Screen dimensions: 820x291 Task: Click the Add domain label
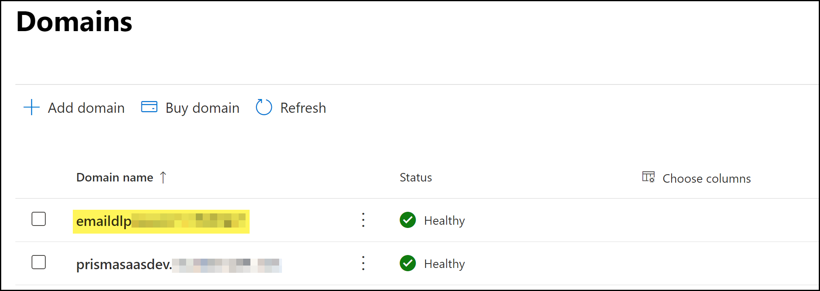[x=86, y=108]
